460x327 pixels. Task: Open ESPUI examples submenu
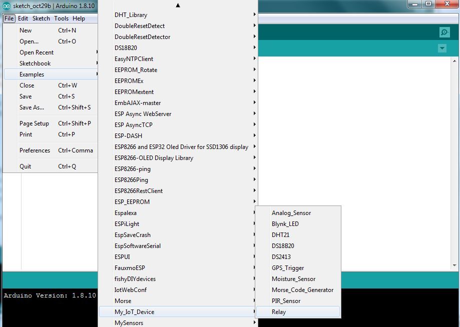point(177,256)
